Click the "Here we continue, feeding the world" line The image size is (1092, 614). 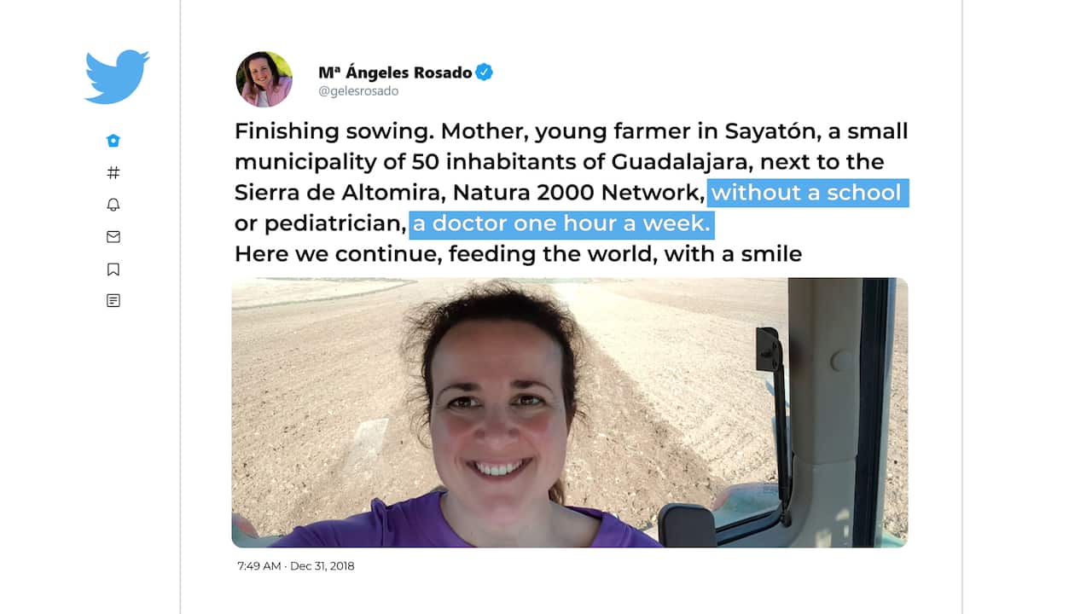518,254
